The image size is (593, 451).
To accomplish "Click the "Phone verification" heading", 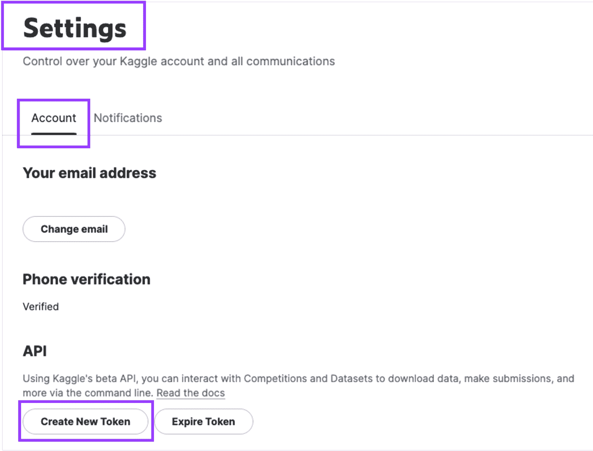I will [86, 279].
